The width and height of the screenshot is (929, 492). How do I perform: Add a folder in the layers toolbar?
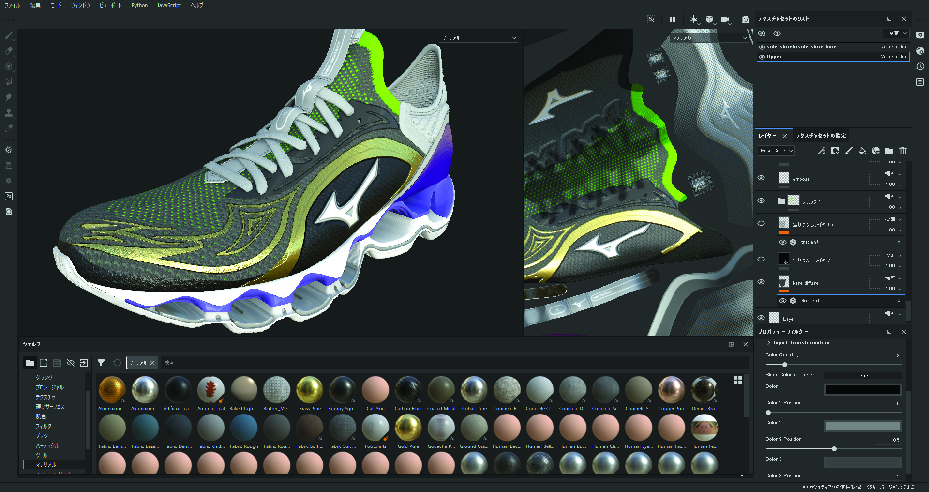coord(889,151)
